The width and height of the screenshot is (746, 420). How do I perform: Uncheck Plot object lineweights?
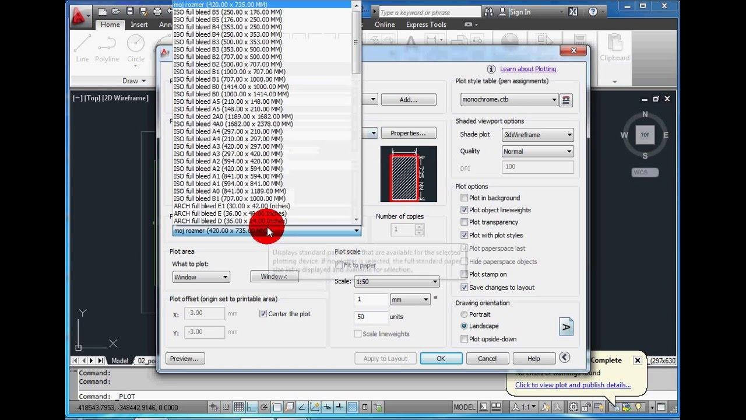click(465, 210)
